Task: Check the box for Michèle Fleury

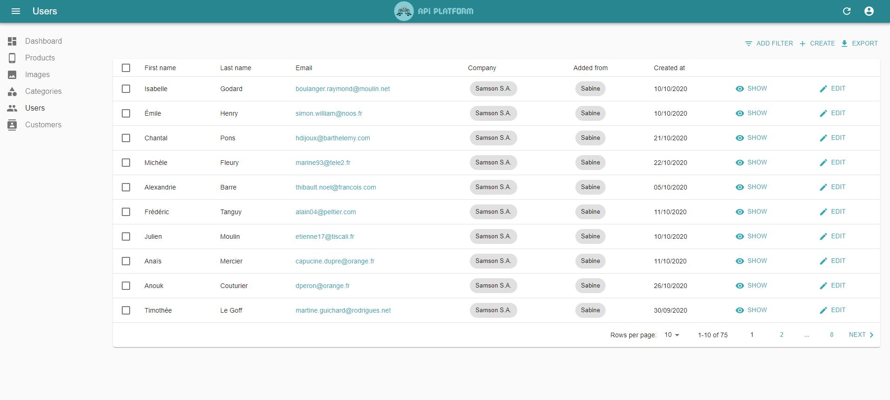Action: click(126, 163)
